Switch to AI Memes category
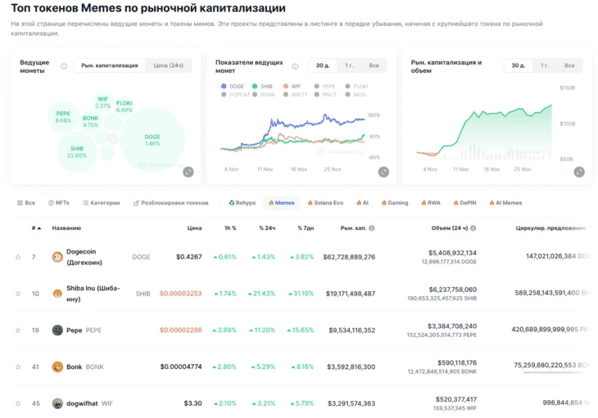The image size is (598, 418). point(505,203)
